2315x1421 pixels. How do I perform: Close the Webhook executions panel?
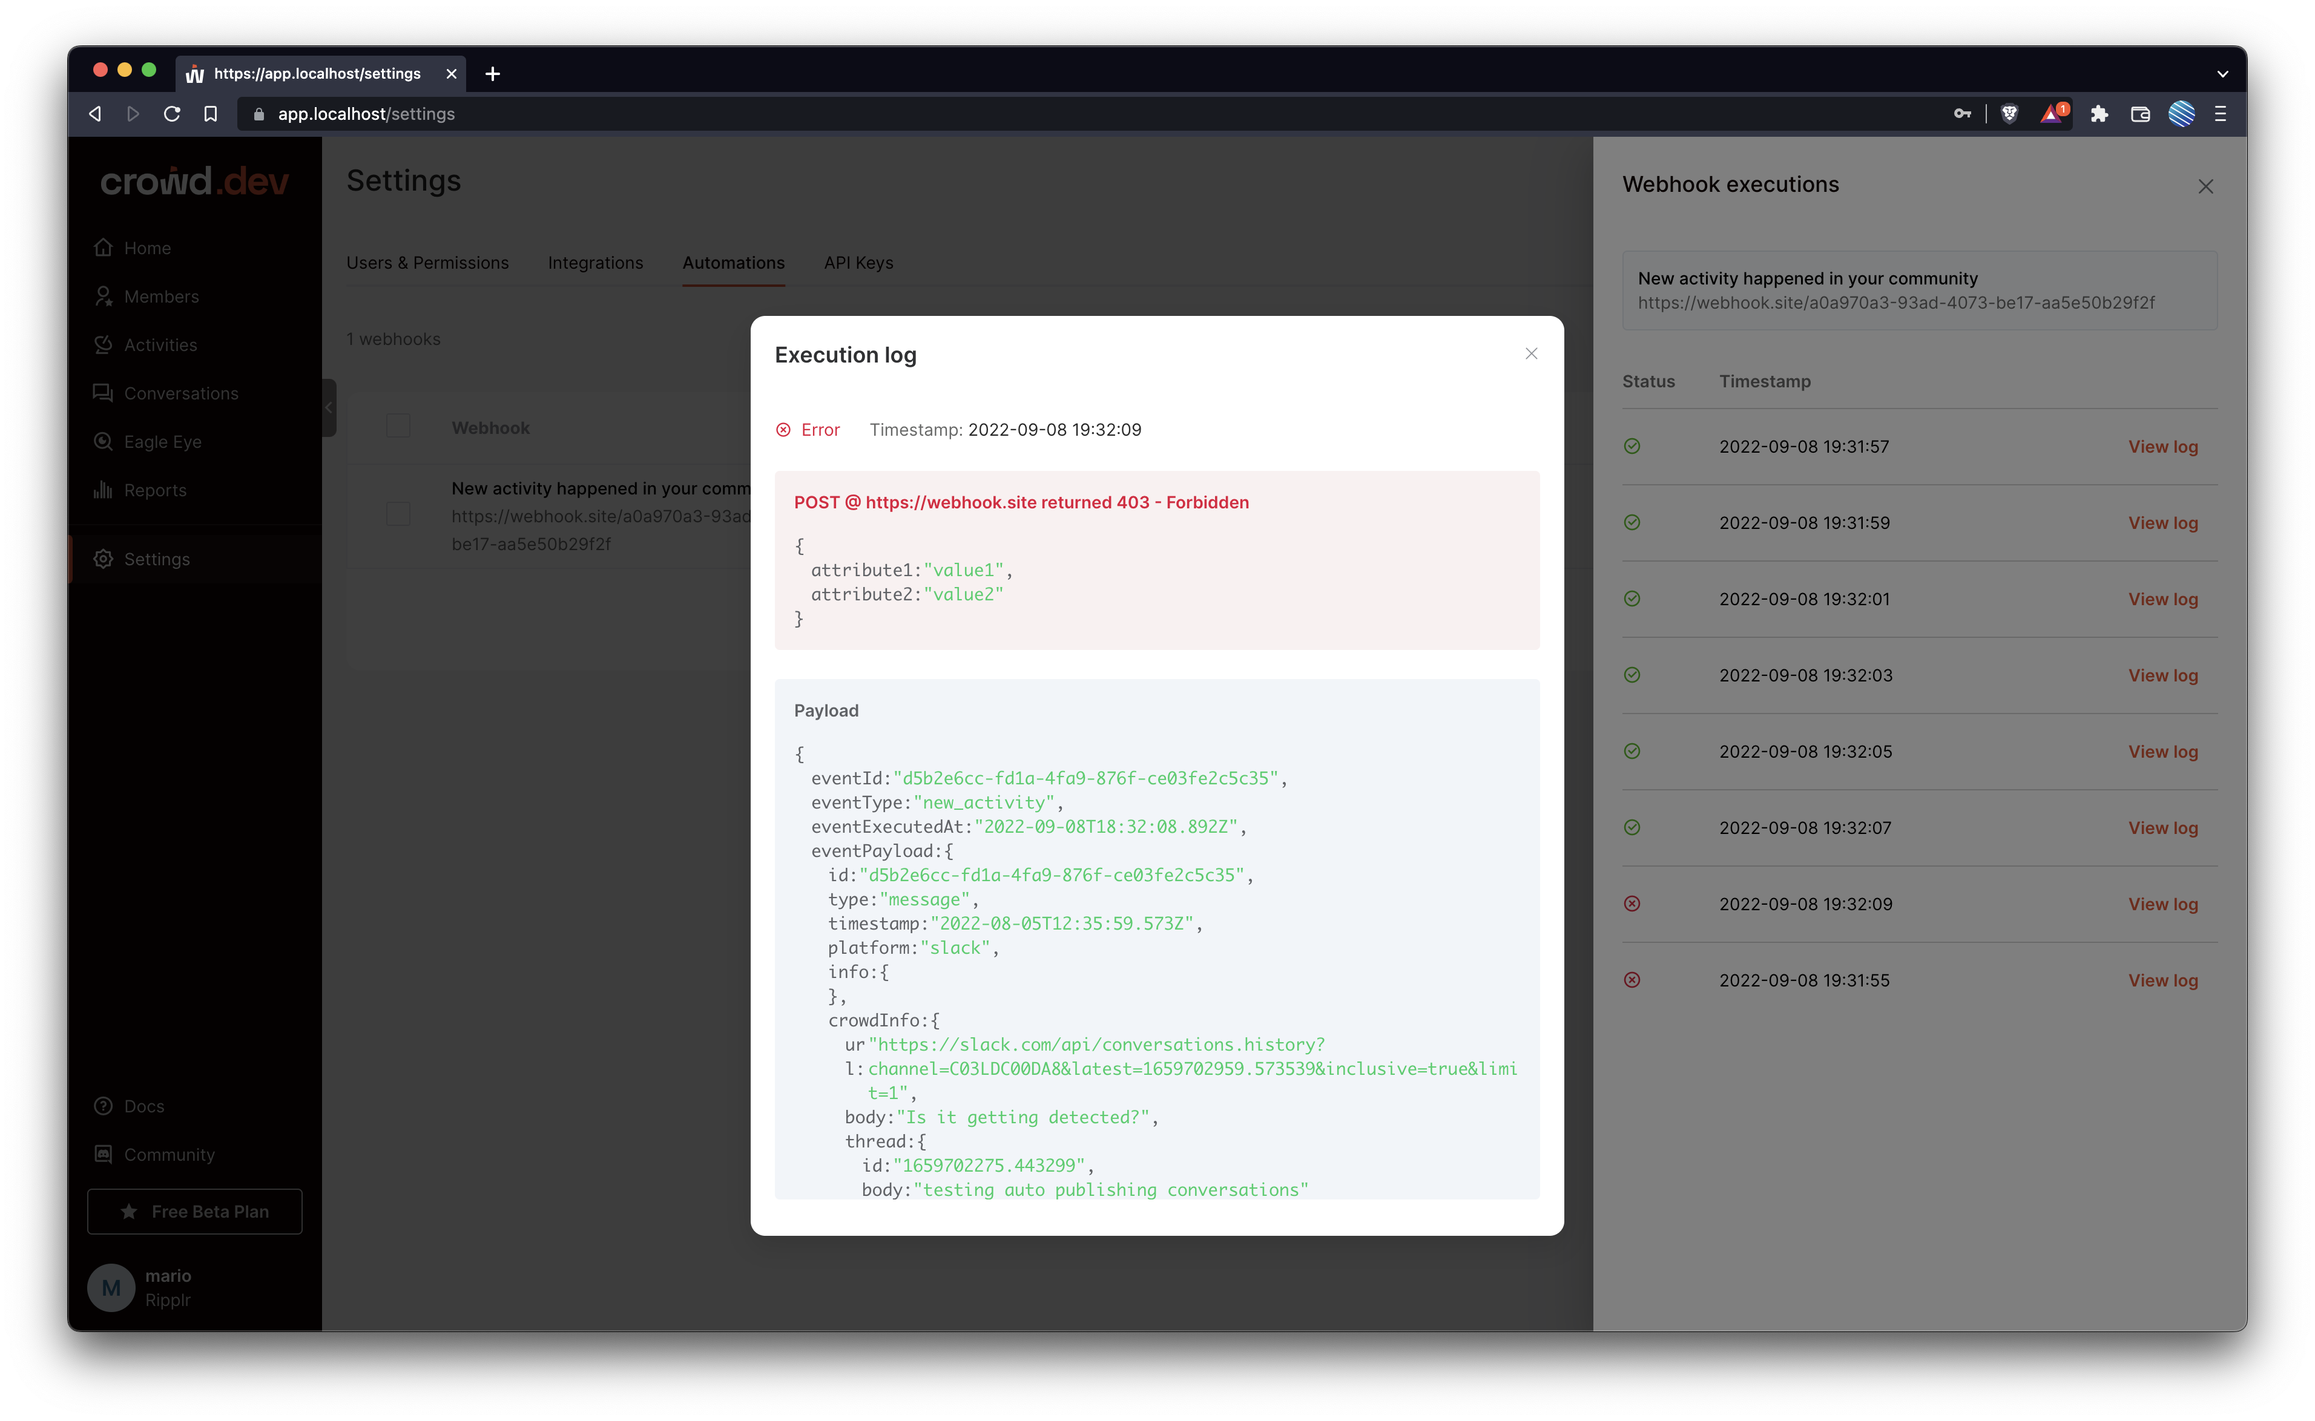point(2205,186)
